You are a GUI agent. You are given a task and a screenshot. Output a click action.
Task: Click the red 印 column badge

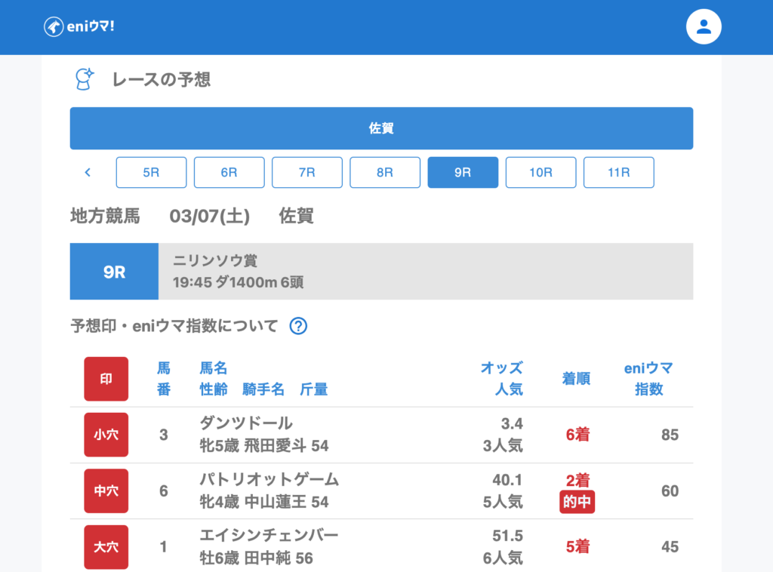(106, 379)
